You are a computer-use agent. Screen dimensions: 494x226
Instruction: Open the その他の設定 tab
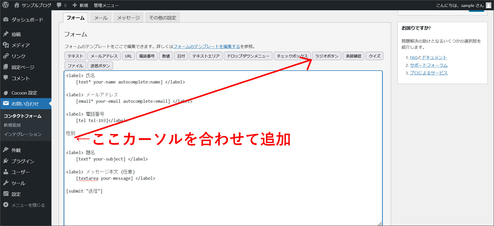tap(163, 18)
